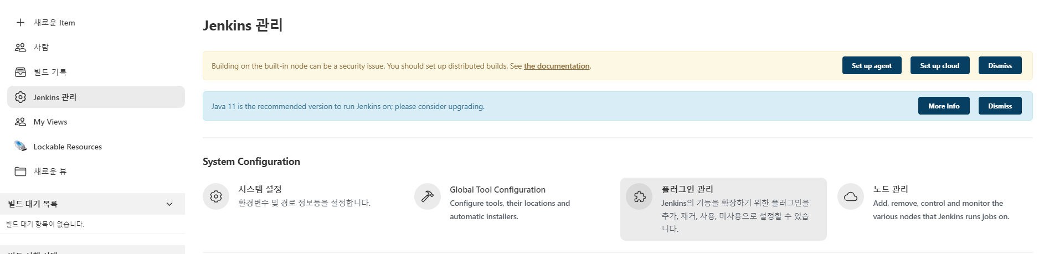
Task: Click the 빌드 대기 목록 header text
Action: [33, 204]
